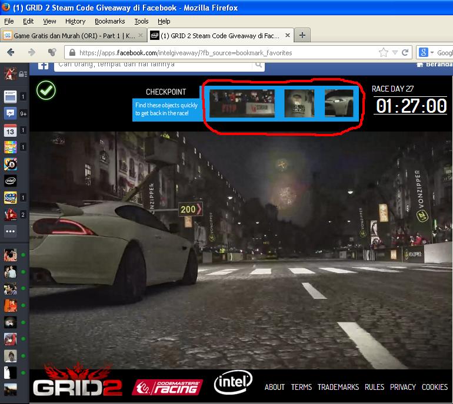Click the tall VONZIPPER banner on right
Image resolution: width=453 pixels, height=404 pixels.
click(x=421, y=196)
